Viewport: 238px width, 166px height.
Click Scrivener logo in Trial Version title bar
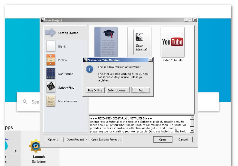point(86,60)
